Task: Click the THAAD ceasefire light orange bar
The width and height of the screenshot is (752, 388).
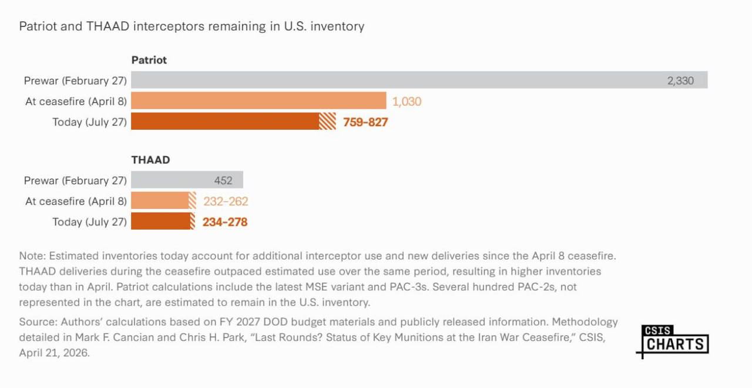Action: 163,201
